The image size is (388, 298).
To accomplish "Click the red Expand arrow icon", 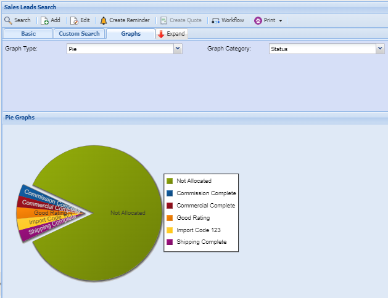I will 161,34.
